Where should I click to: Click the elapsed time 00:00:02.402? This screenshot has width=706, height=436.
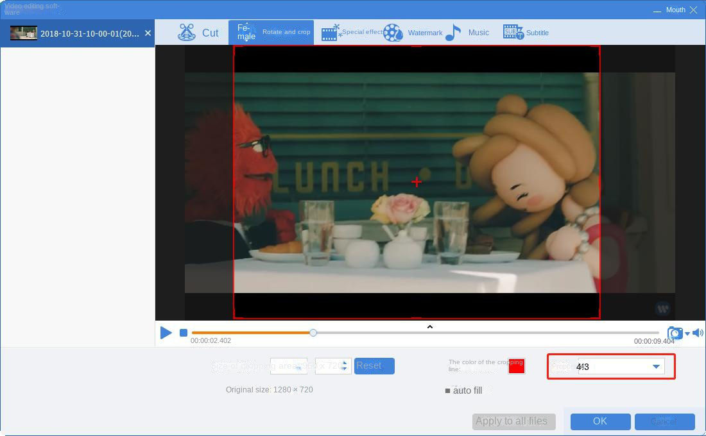point(211,340)
